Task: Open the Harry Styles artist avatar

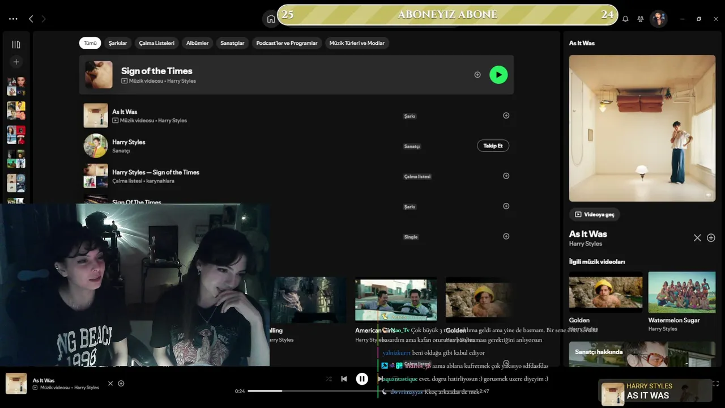Action: click(x=96, y=146)
